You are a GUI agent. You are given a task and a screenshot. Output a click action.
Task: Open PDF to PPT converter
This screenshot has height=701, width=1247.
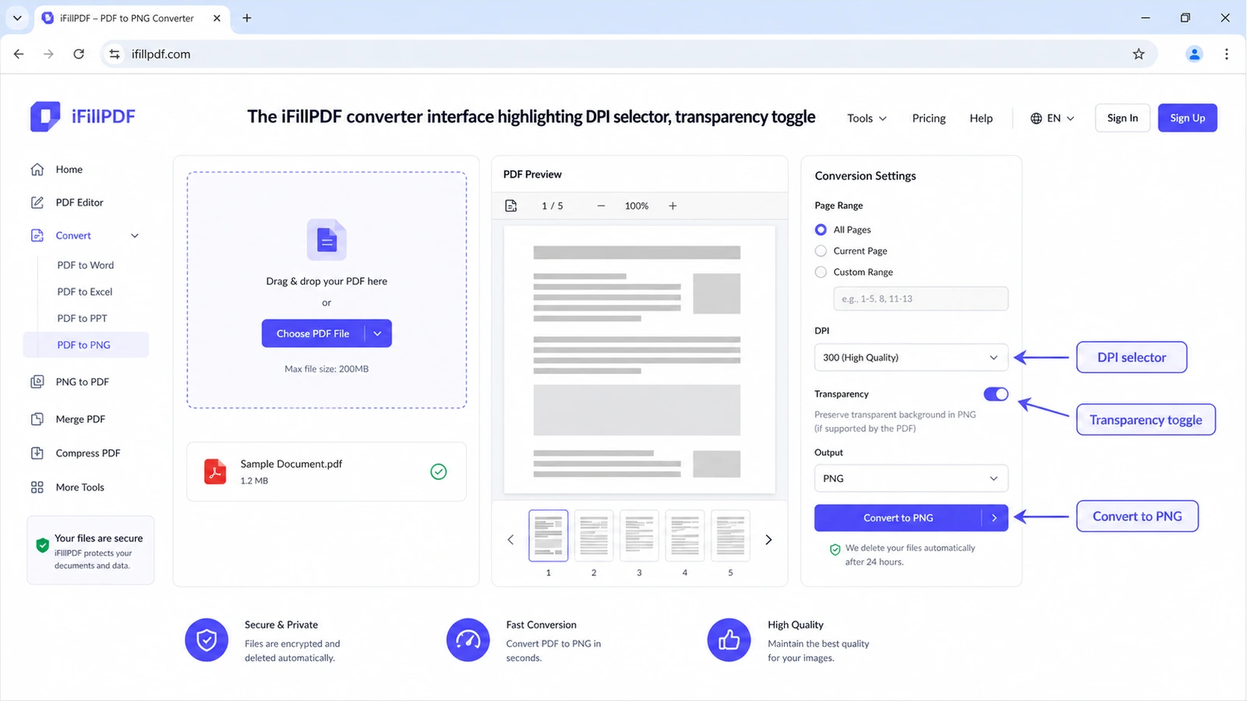tap(82, 319)
